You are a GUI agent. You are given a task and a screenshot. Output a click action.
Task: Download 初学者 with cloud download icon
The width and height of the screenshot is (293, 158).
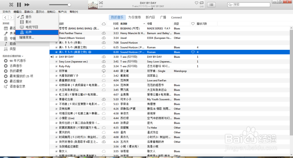tap(104, 71)
